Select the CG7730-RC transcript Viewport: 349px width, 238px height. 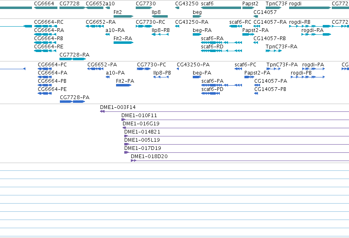point(144,26)
